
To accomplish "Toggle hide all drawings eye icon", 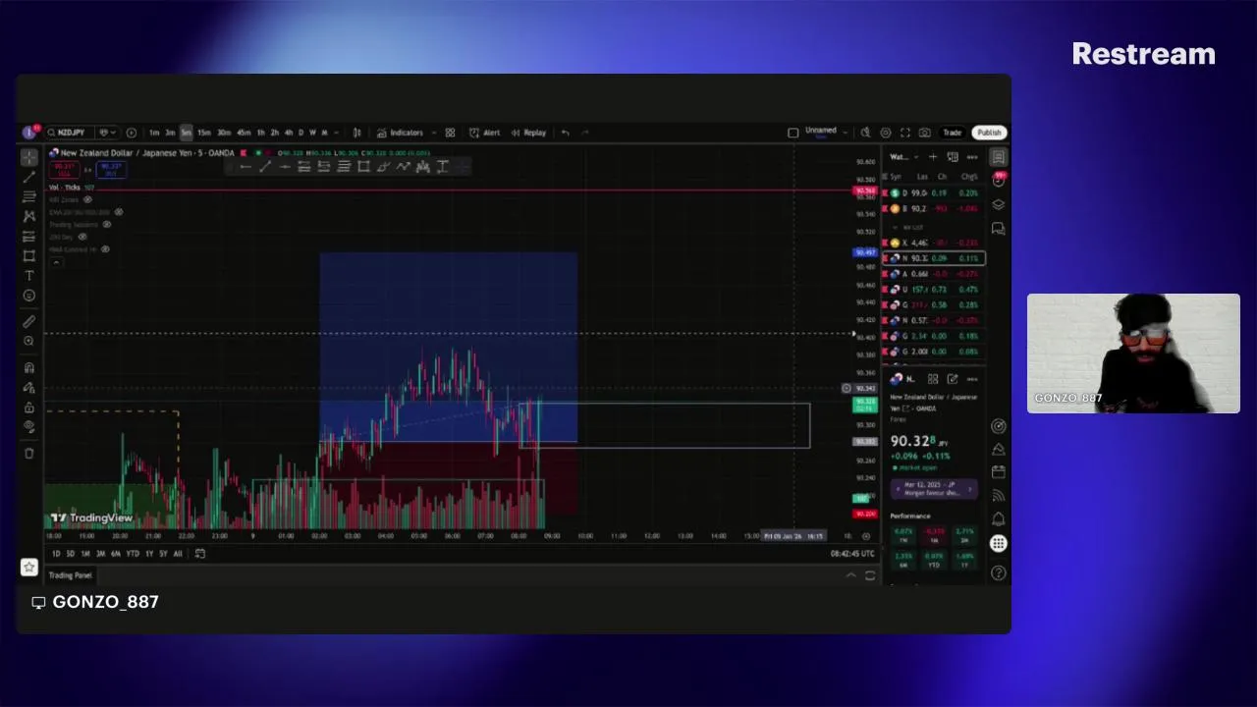I will (x=28, y=426).
